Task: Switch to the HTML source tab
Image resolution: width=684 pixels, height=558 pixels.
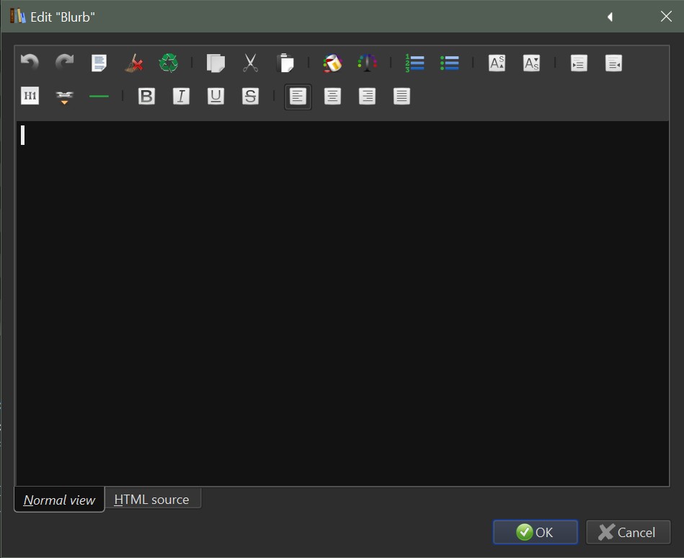Action: (x=152, y=499)
